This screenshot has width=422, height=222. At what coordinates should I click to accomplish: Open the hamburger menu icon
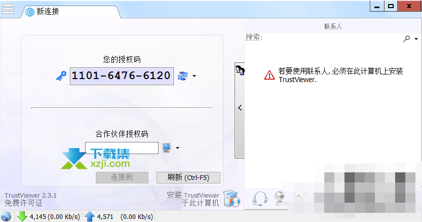(x=8, y=9)
